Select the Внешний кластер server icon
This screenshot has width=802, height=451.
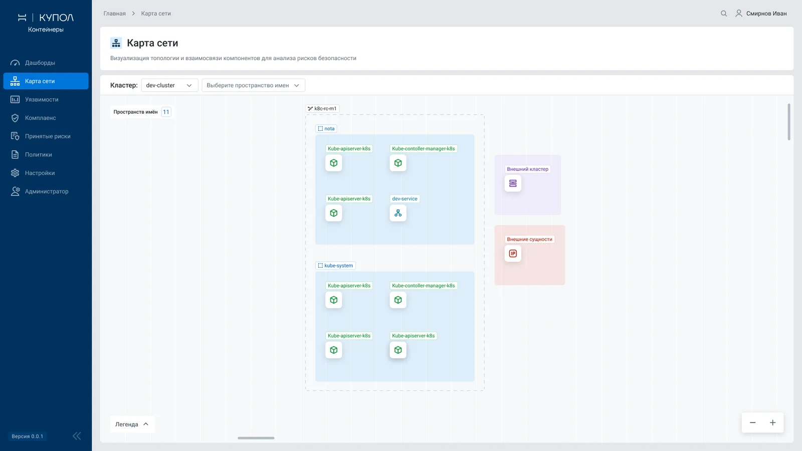coord(513,183)
